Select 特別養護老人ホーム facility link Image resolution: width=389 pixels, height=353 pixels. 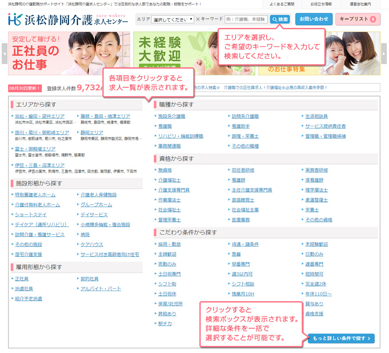(35, 195)
